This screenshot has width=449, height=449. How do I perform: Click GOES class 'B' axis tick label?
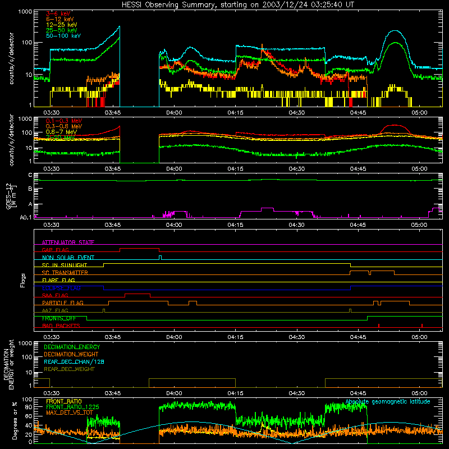[x=30, y=189]
